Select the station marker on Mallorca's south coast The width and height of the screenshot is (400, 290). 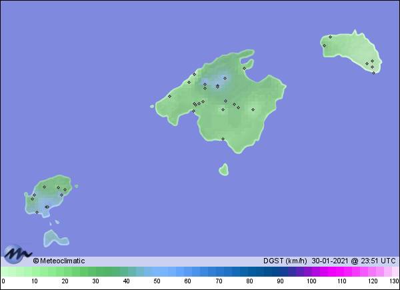[223, 139]
